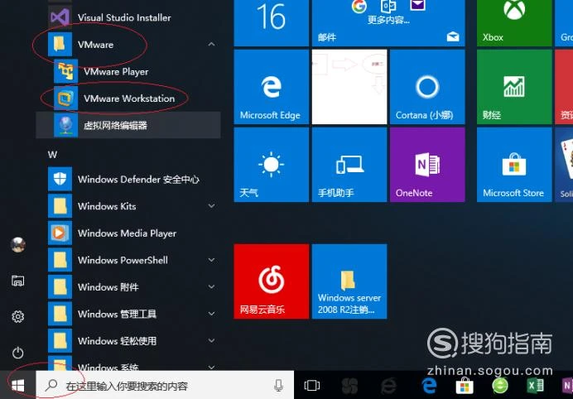
Task: Expand the Windows 附件 folder
Action: click(211, 286)
